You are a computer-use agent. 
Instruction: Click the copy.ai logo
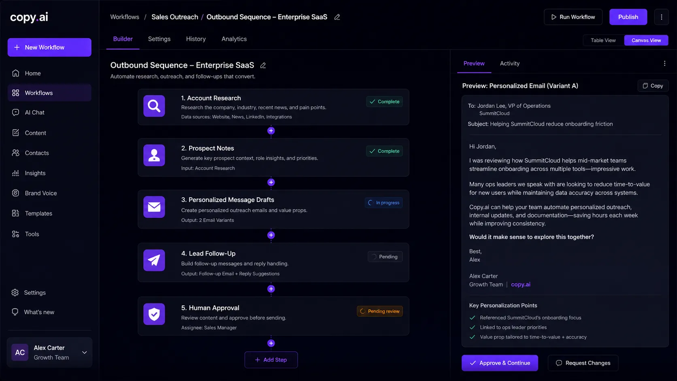tap(29, 17)
